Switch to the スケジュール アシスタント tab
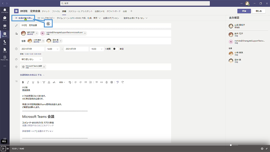This screenshot has height=152, width=270. (x=80, y=11)
